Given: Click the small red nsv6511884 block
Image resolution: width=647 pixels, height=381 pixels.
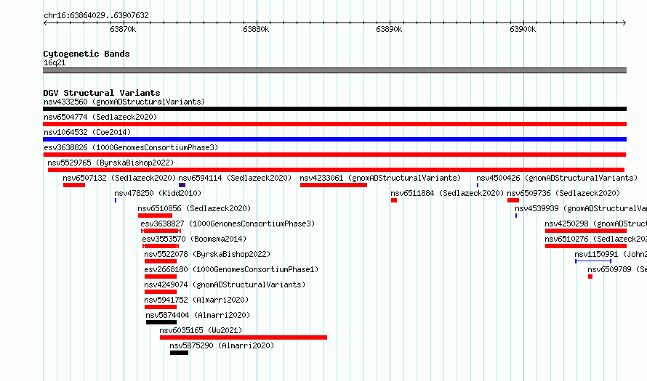Looking at the screenshot, I should (x=394, y=200).
